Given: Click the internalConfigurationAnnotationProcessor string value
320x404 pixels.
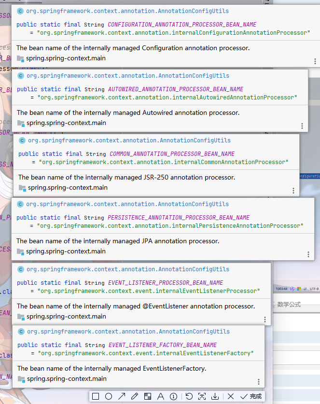Looking at the screenshot, I should [x=173, y=33].
